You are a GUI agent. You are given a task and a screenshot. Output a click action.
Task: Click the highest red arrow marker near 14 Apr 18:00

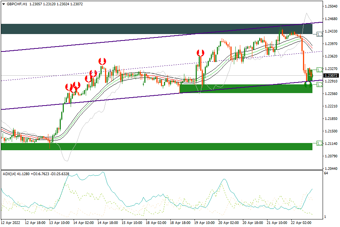tap(102, 61)
